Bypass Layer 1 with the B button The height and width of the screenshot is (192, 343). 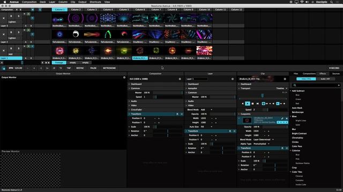click(x=11, y=49)
